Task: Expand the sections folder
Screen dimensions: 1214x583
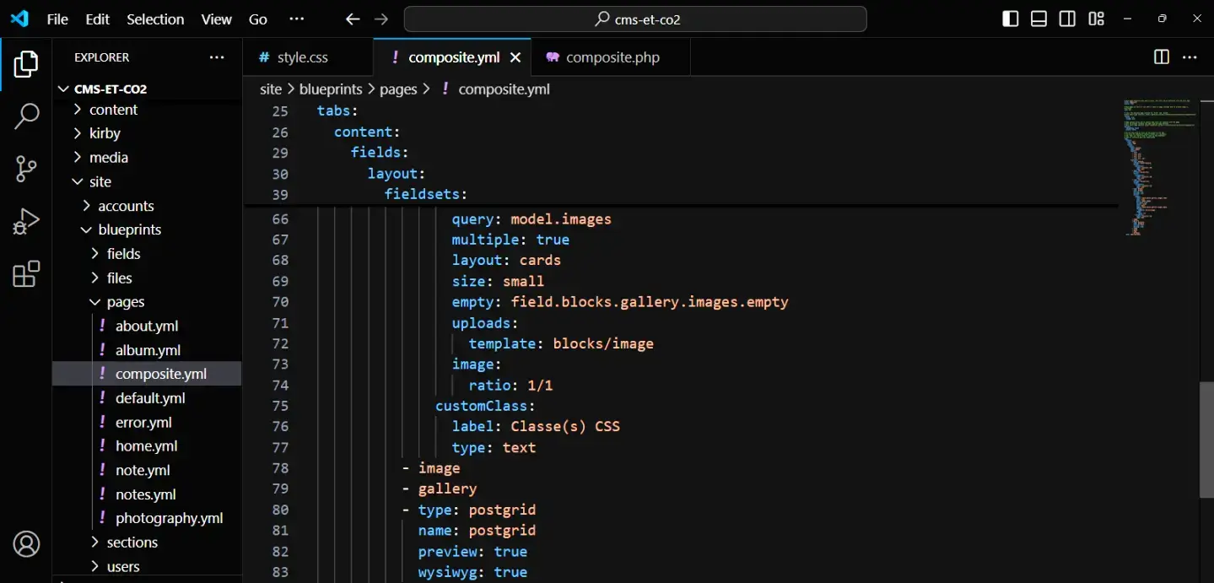Action: (x=148, y=543)
